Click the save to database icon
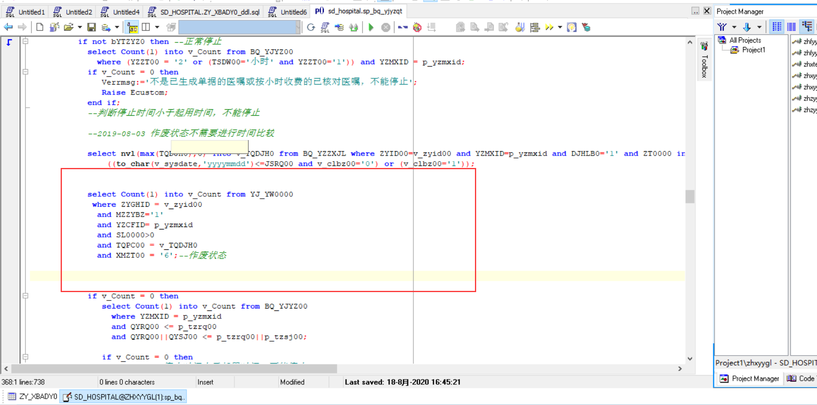Viewport: 817px width, 405px height. click(106, 27)
